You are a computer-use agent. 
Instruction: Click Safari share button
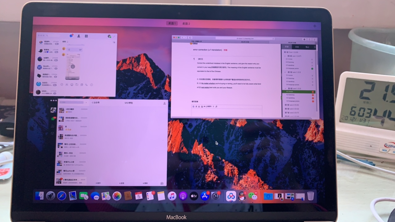309,39
